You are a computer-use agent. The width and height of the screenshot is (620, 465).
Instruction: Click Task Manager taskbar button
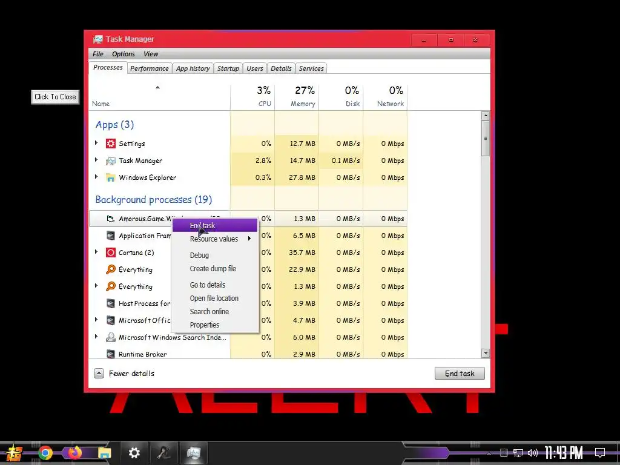[x=194, y=453]
